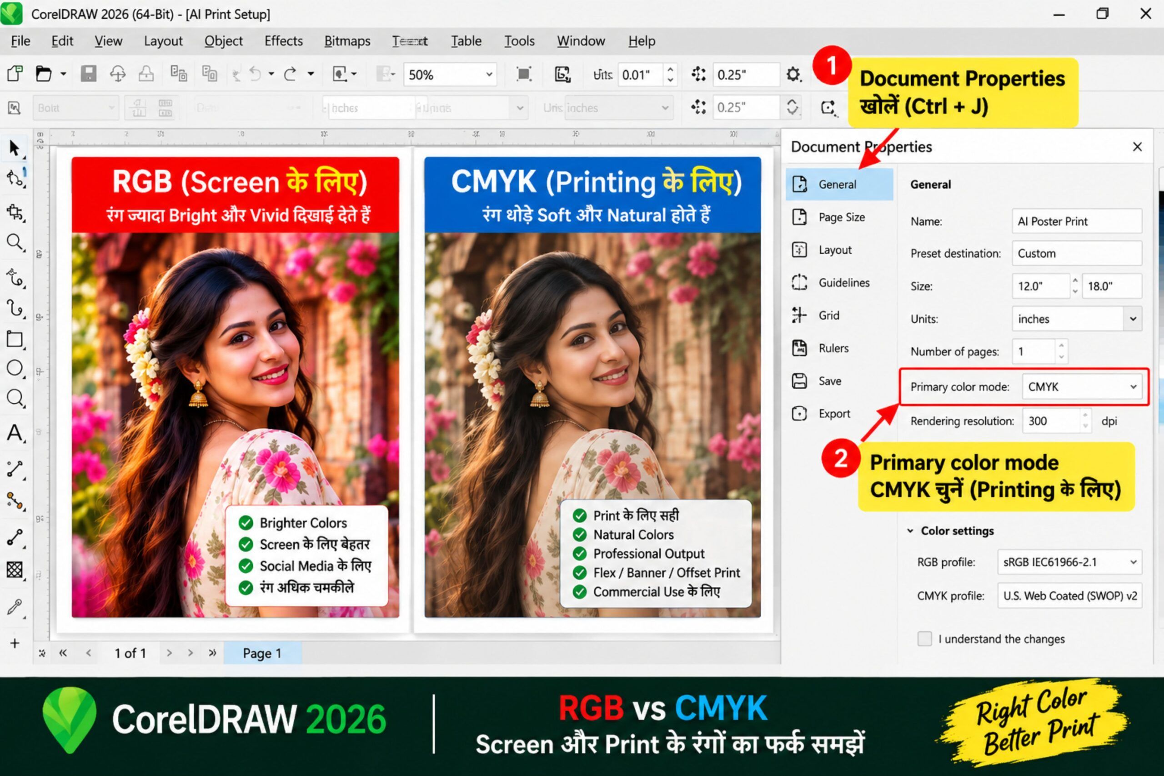Open the Redo history dropdown arrow
This screenshot has height=776, width=1164.
311,74
